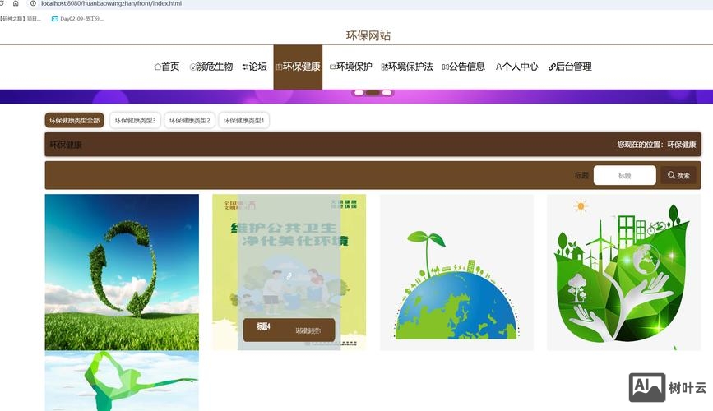713x411 pixels.
Task: Click the 标题4 caption label
Action: point(263,326)
